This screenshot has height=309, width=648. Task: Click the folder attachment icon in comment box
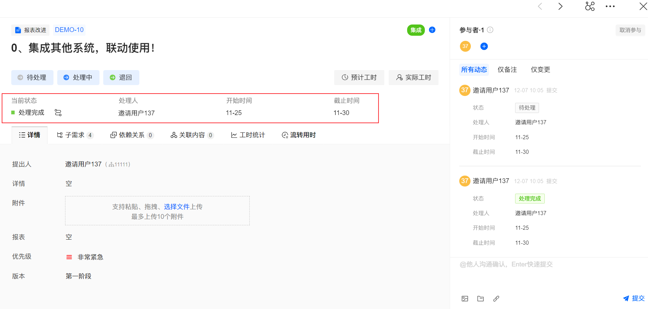480,299
